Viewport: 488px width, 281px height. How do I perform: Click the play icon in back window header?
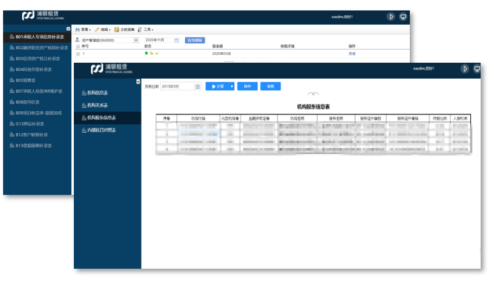click(391, 17)
